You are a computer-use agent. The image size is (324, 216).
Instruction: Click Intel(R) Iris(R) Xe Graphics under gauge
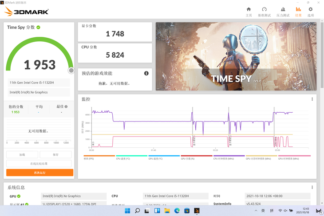39,92
